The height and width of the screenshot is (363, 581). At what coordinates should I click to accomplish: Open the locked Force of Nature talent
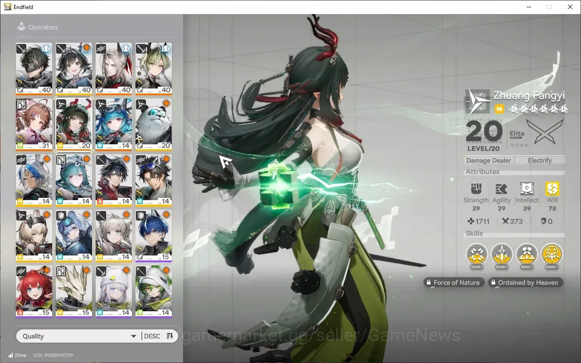[x=454, y=283]
